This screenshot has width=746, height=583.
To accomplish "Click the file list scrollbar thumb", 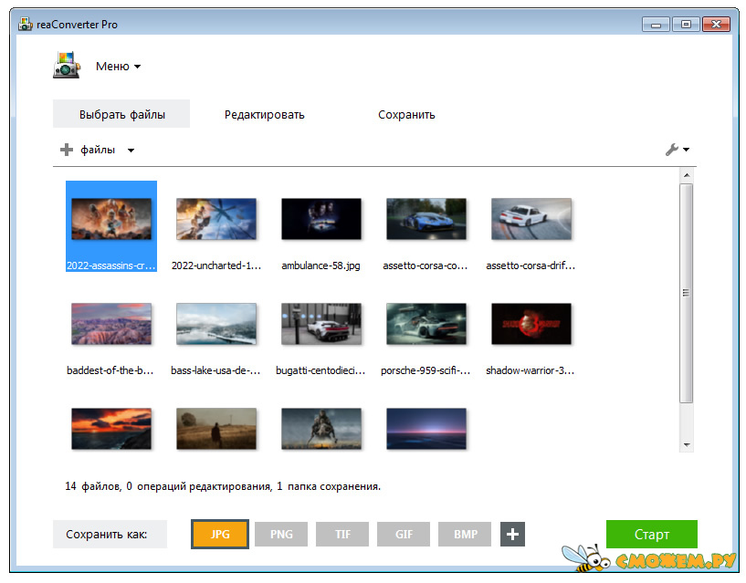I will pyautogui.click(x=686, y=293).
